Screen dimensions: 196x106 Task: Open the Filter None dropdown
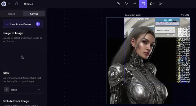click(23, 90)
